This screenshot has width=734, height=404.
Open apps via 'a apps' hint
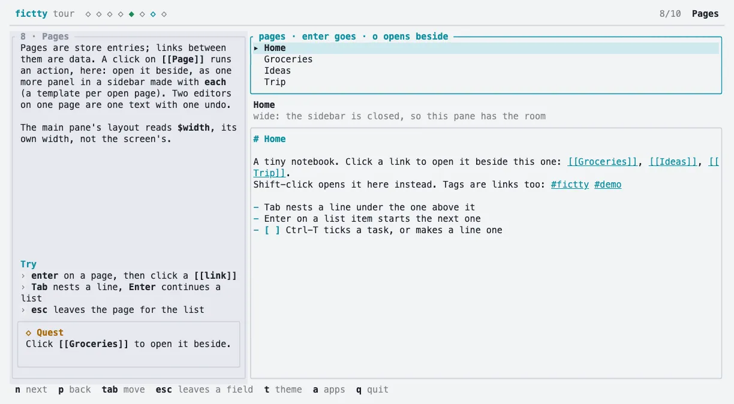point(329,390)
